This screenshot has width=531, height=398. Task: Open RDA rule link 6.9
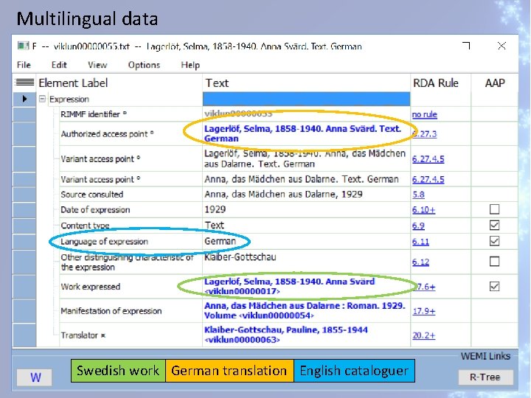click(418, 226)
